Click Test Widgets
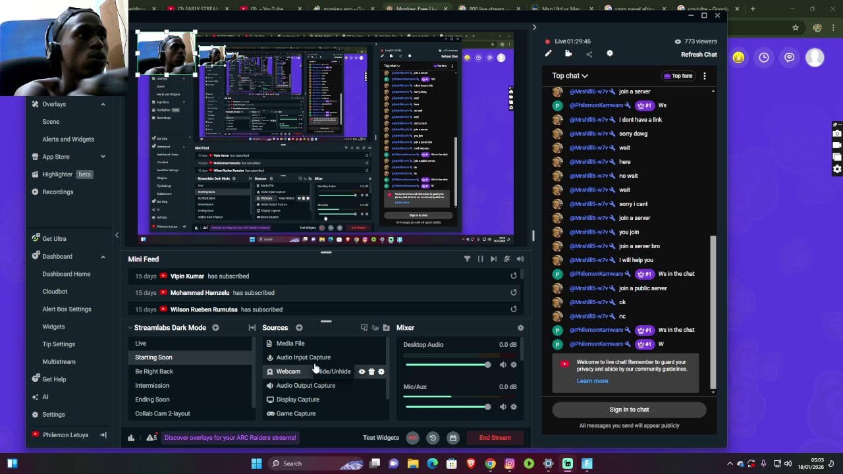This screenshot has width=843, height=474. point(381,438)
